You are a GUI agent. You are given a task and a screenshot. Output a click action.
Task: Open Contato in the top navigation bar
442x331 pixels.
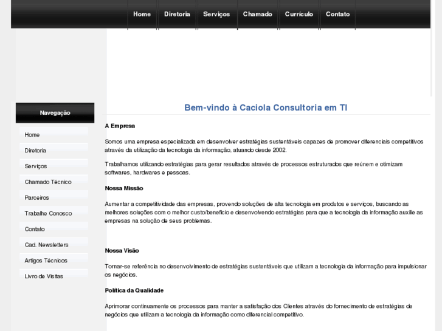337,14
